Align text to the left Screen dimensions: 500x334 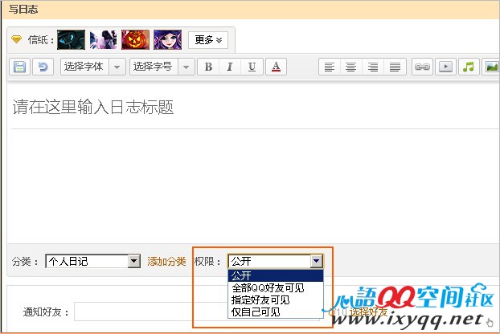click(x=330, y=67)
